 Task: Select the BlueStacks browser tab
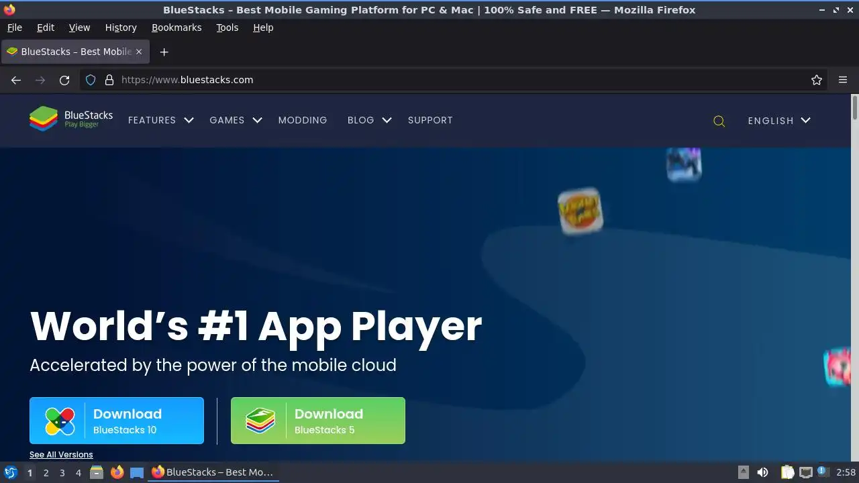click(74, 52)
